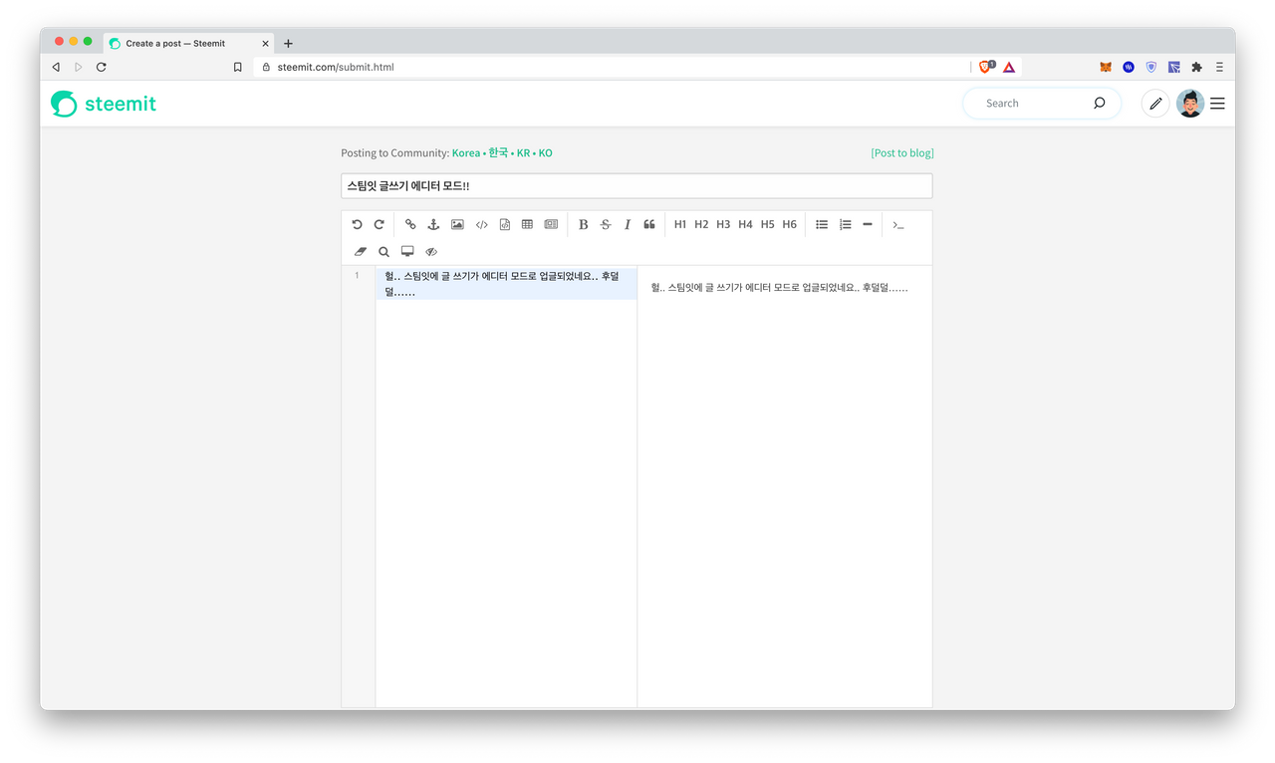Go back with browser back arrow
Image resolution: width=1275 pixels, height=763 pixels.
point(56,67)
